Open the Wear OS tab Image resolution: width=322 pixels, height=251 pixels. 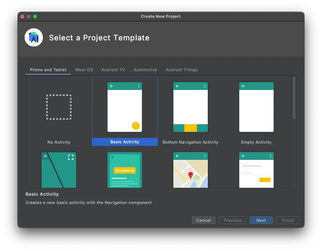point(84,70)
